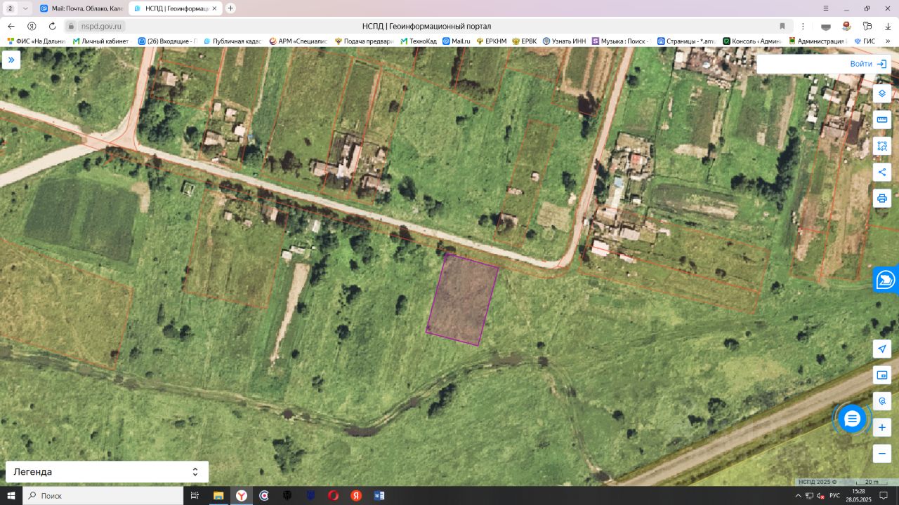
Task: Activate the area selection tool on map
Action: (882, 146)
